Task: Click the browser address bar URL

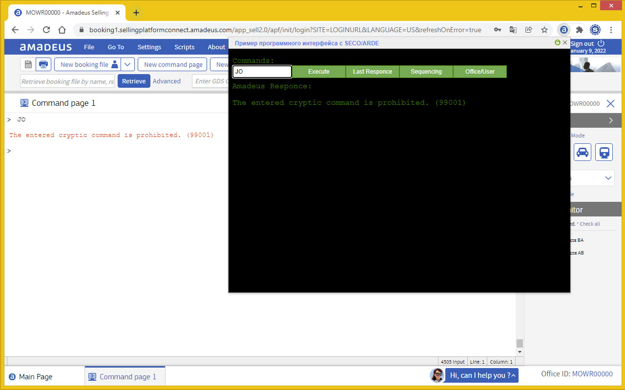Action: pyautogui.click(x=285, y=30)
